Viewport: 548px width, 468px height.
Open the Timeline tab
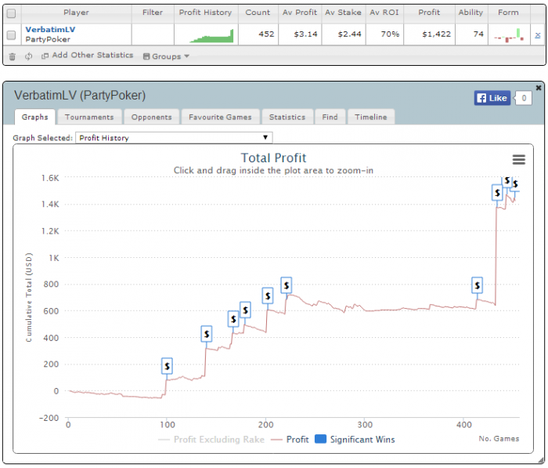(371, 117)
